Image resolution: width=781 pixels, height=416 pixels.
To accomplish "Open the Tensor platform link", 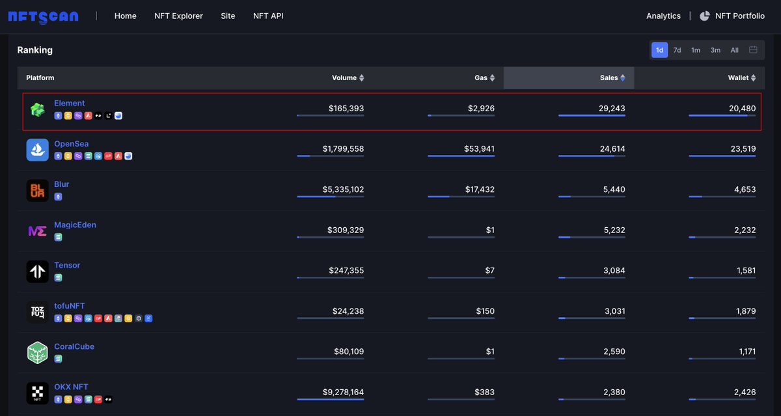I will click(x=67, y=266).
